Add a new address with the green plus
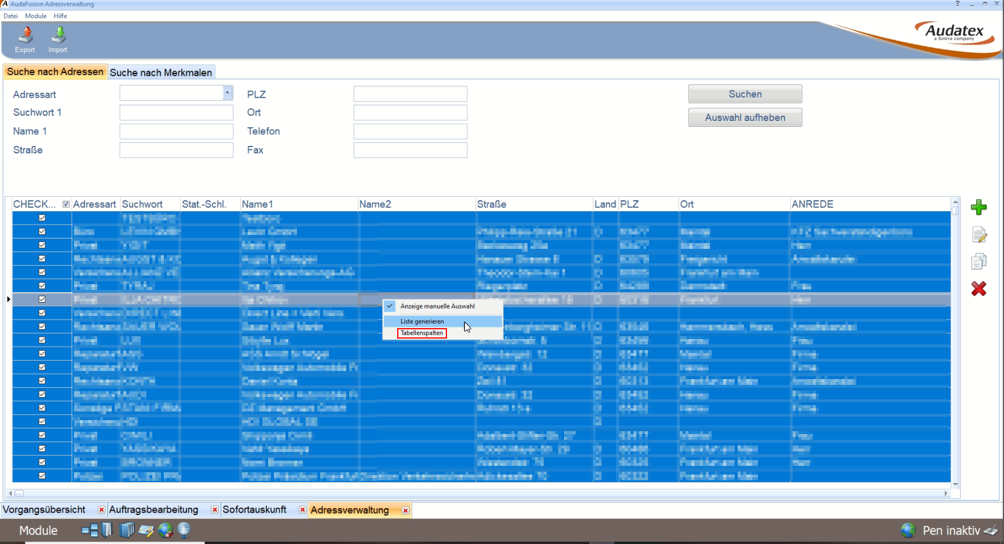1004x544 pixels. pos(979,207)
